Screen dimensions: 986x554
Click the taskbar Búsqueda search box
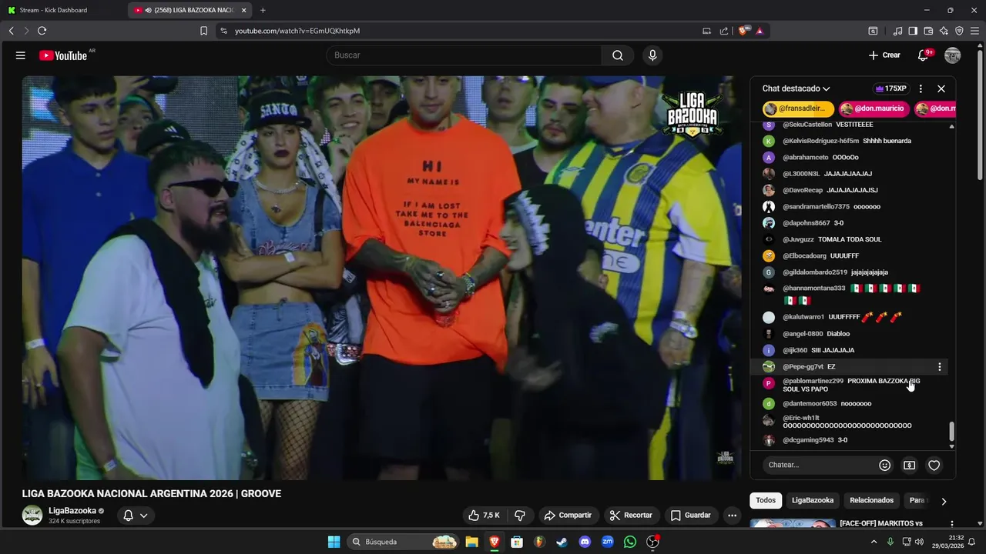[402, 542]
